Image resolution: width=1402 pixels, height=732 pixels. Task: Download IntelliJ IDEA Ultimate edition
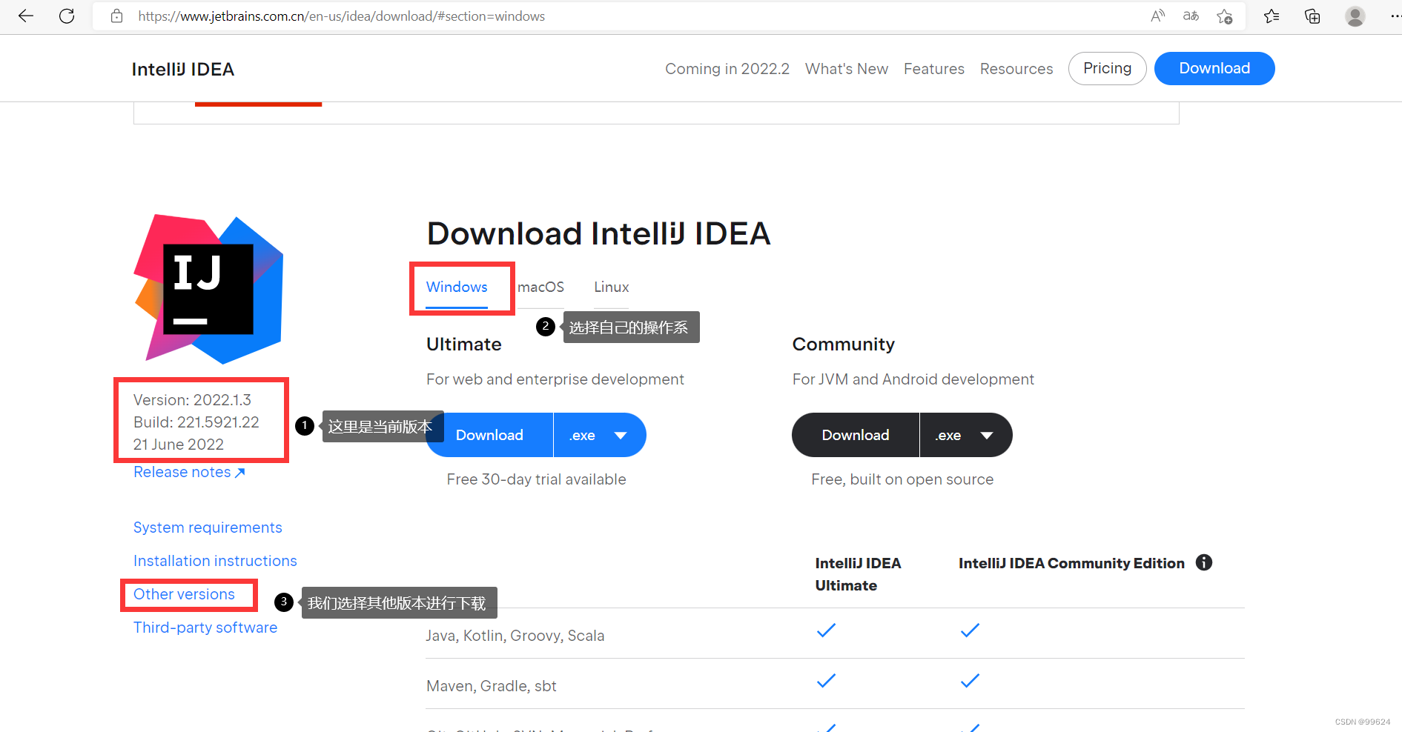click(x=489, y=435)
